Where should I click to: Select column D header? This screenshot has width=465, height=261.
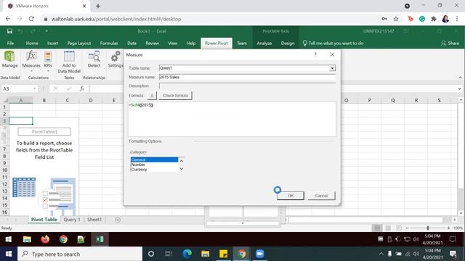coord(90,100)
